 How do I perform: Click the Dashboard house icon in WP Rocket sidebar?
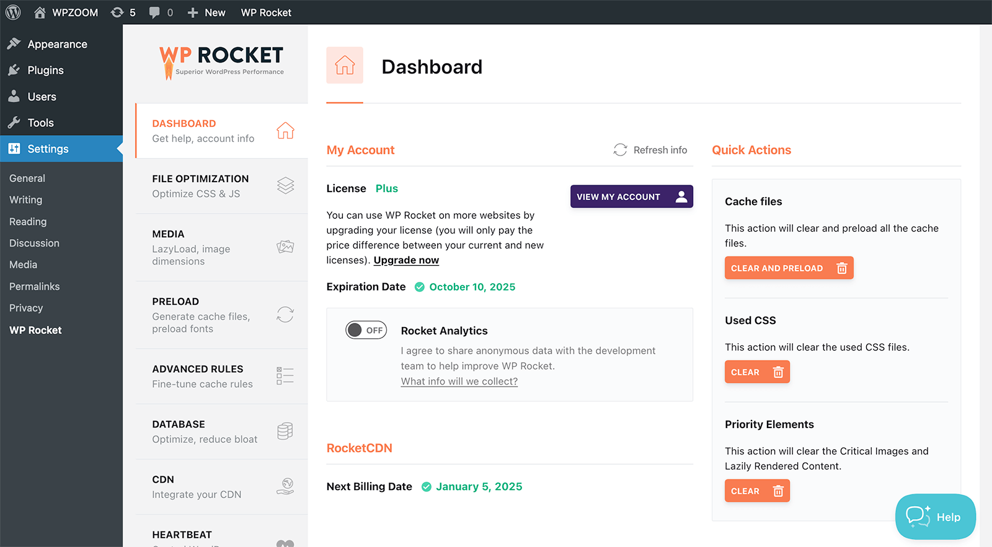[x=285, y=131]
